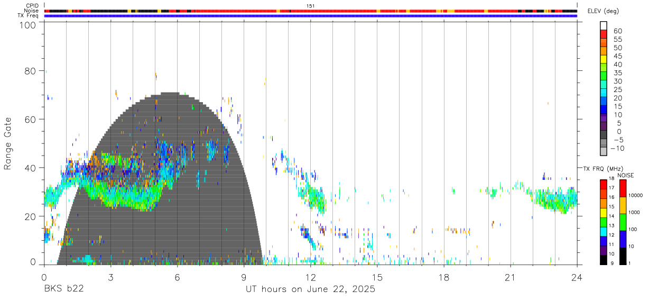Click the BKS b22 radar label
This screenshot has width=649, height=300.
click(63, 289)
